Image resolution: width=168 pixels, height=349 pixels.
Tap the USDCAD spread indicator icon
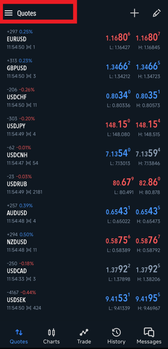pyautogui.click(x=29, y=279)
